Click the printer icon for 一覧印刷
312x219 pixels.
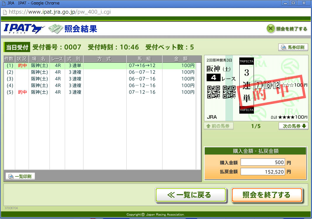click(x=10, y=176)
